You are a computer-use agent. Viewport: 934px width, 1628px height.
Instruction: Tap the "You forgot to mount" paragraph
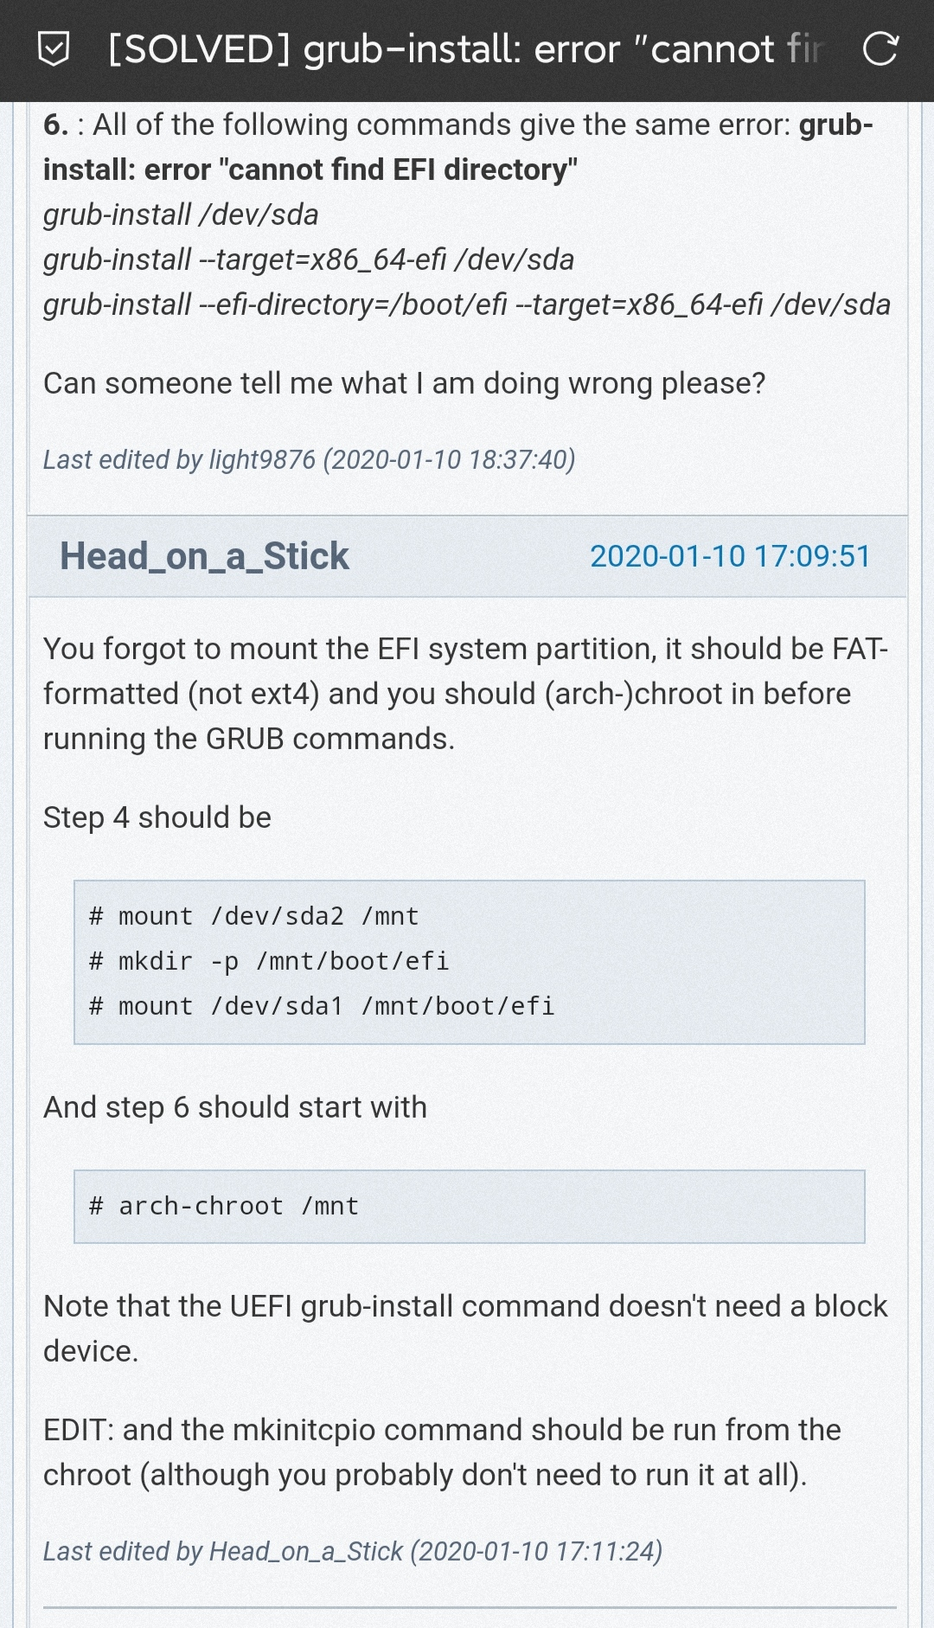click(465, 694)
